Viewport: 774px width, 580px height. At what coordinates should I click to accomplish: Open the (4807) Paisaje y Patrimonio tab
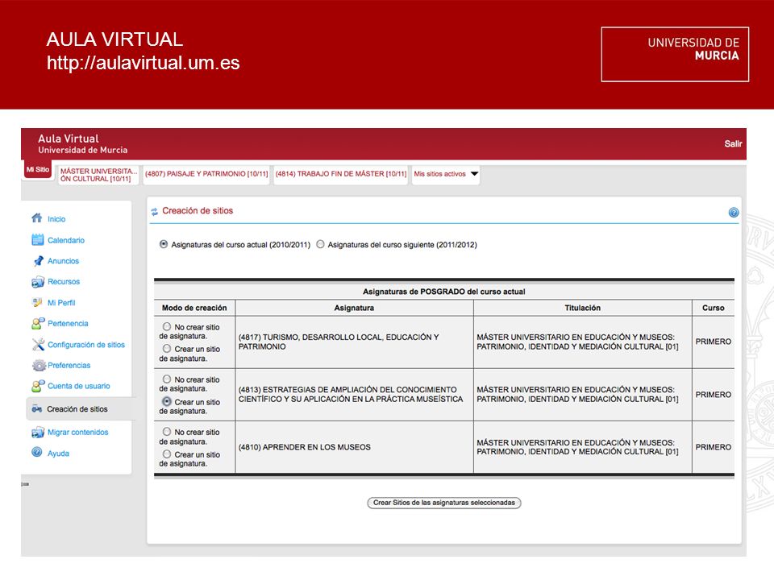coord(206,174)
